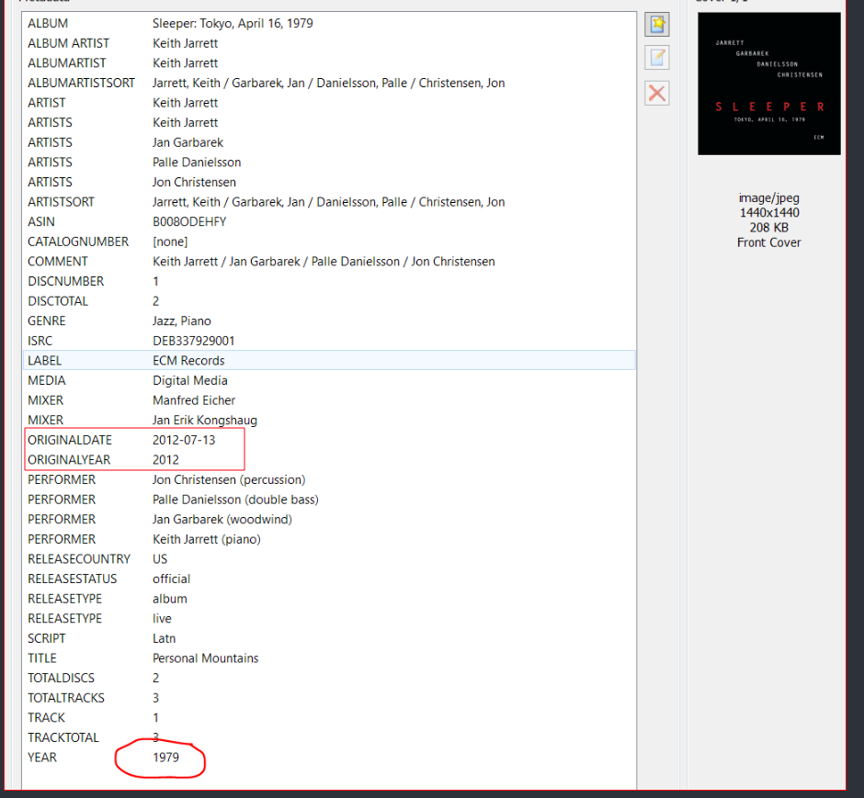Screen dimensions: 864x798
Task: Select PERFORMER 'Palle Danielsson (double bass)' row
Action: click(x=329, y=500)
